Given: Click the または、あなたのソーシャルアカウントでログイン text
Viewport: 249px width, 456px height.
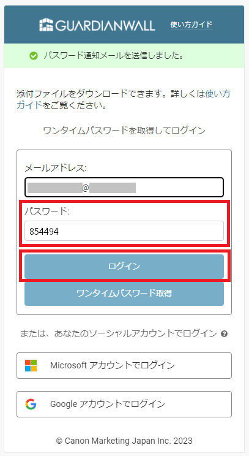Looking at the screenshot, I should [x=119, y=333].
